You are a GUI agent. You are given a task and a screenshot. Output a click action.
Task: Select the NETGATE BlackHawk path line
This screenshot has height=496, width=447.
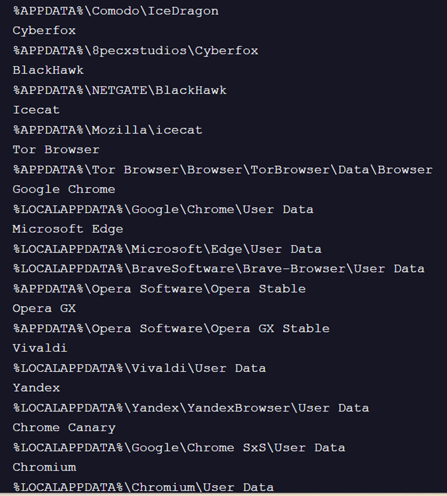point(119,90)
